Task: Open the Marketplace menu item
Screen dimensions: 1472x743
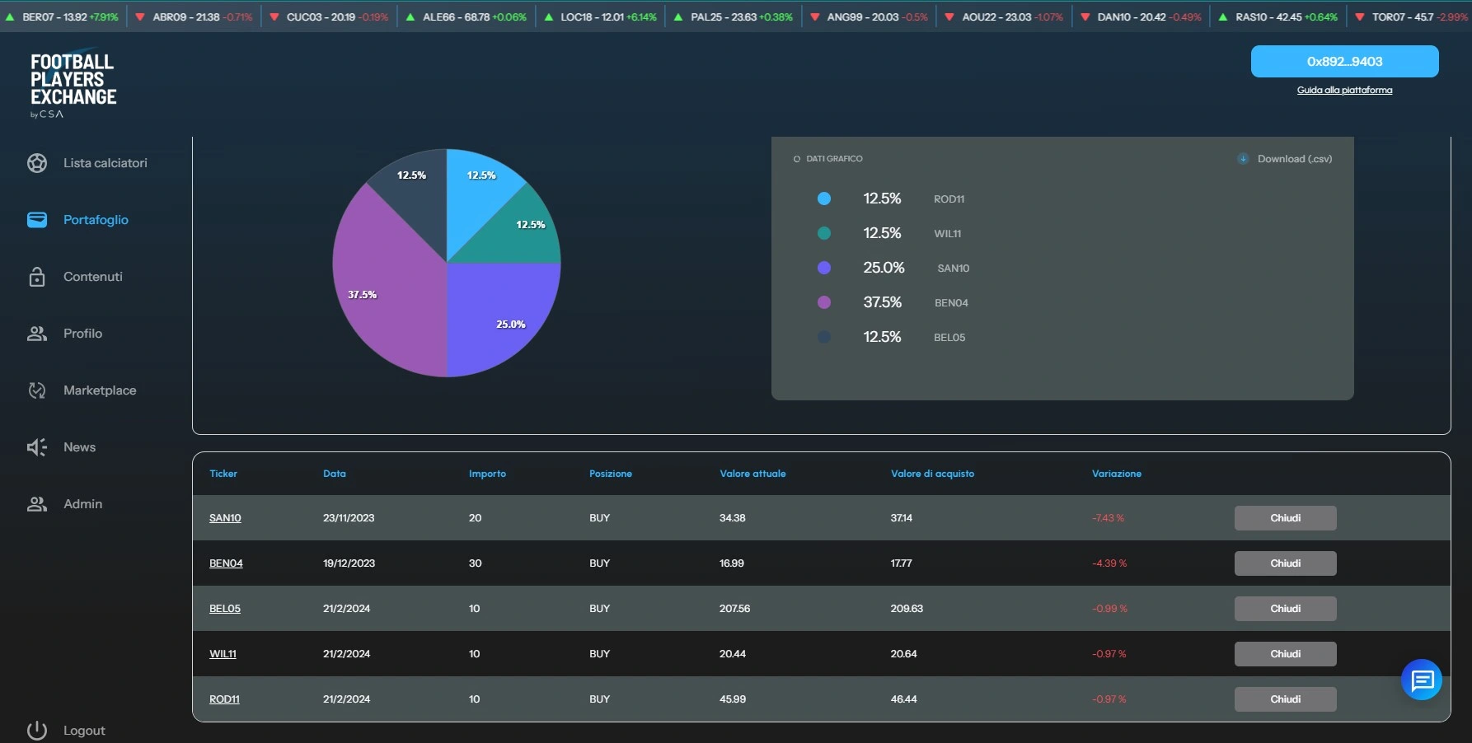Action: (x=100, y=390)
